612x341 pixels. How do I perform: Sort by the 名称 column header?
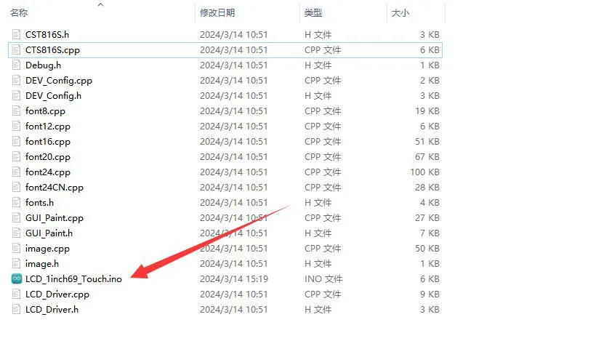(19, 13)
